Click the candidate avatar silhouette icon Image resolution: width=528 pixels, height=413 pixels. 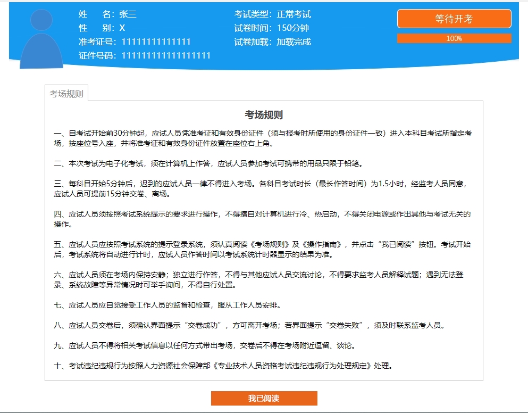coord(41,39)
